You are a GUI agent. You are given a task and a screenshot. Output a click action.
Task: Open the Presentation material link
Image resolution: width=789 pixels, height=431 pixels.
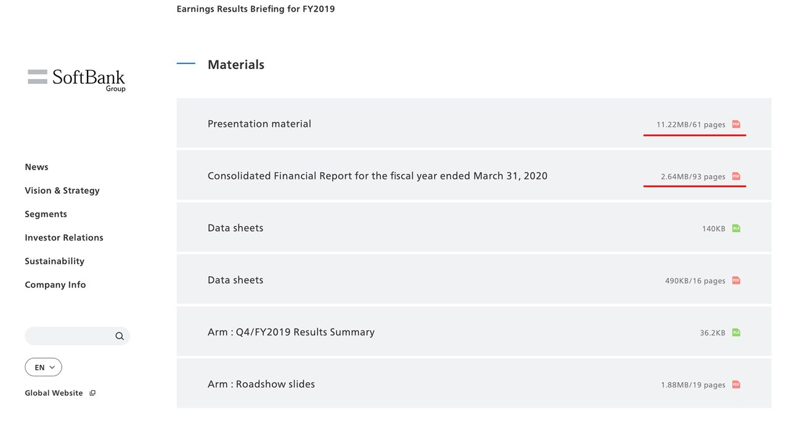click(x=259, y=124)
